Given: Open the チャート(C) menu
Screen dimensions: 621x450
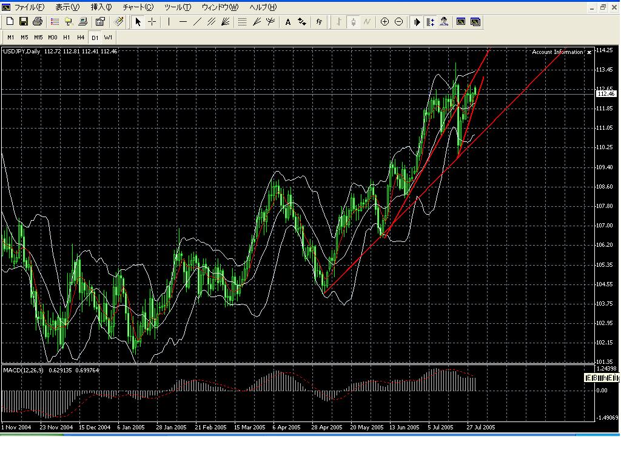Looking at the screenshot, I should click(138, 7).
